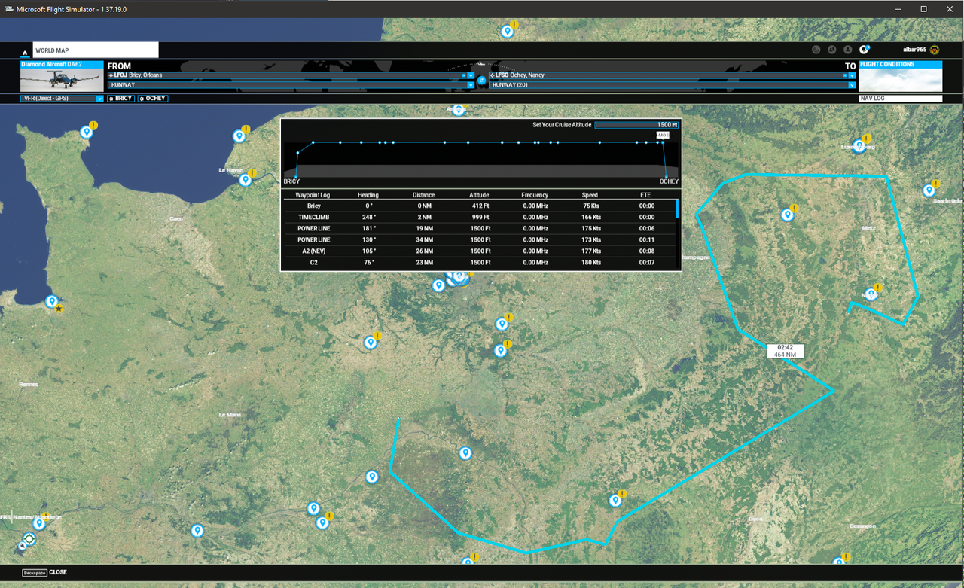Open the NAV LOG panel
The width and height of the screenshot is (964, 588).
[901, 99]
